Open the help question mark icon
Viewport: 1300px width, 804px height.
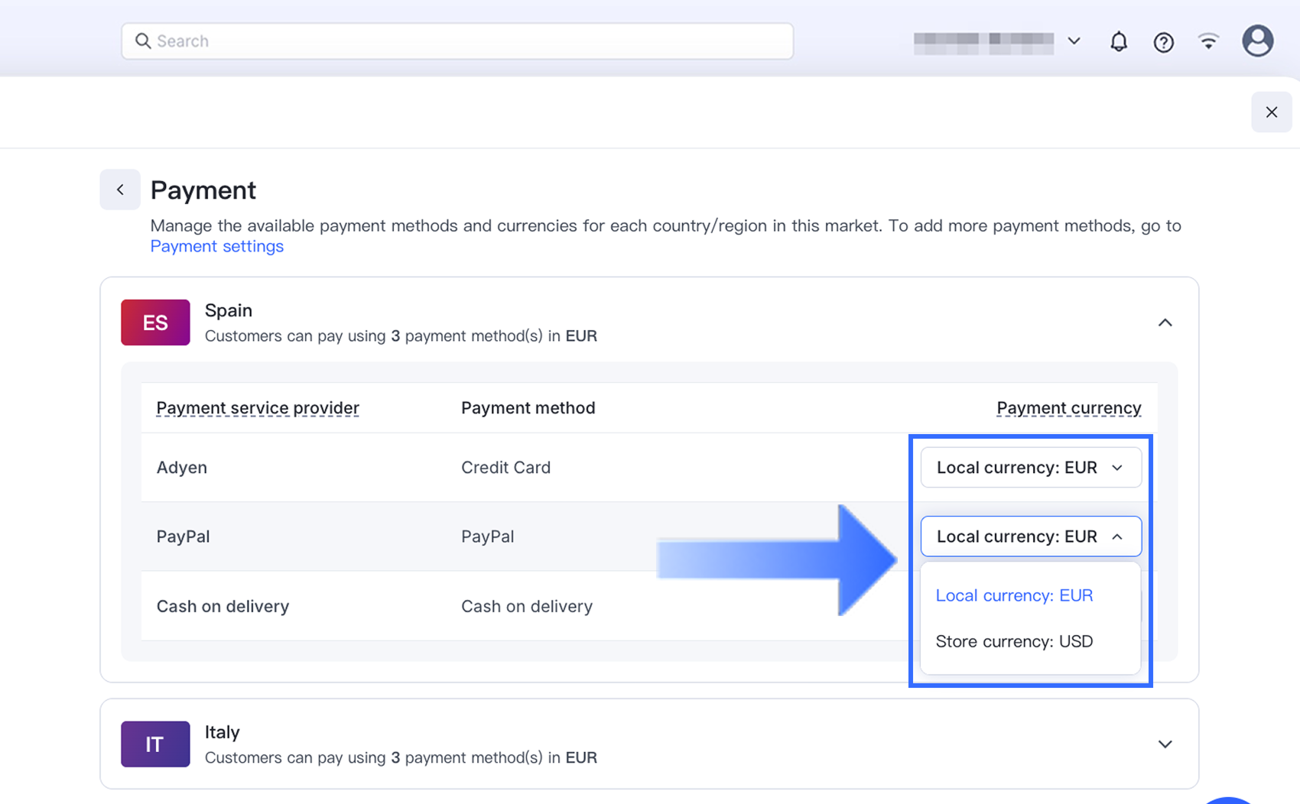point(1163,42)
